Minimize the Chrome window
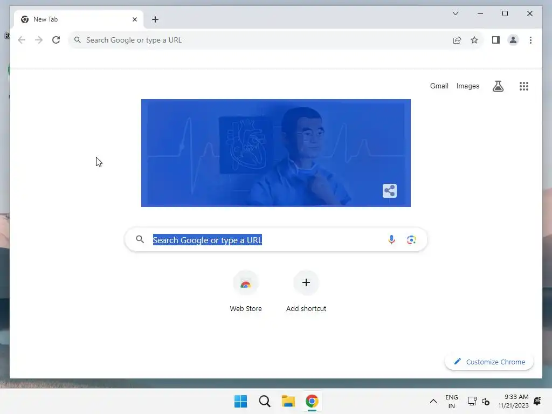The height and width of the screenshot is (414, 552). tap(480, 13)
